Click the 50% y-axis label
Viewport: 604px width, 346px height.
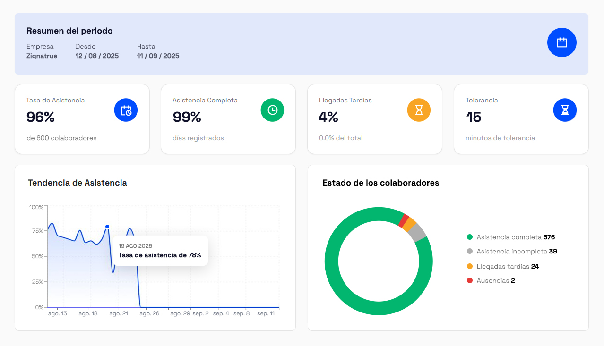pos(38,256)
